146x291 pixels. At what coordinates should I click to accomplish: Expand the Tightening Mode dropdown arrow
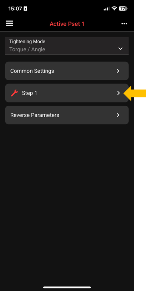[x=121, y=49]
